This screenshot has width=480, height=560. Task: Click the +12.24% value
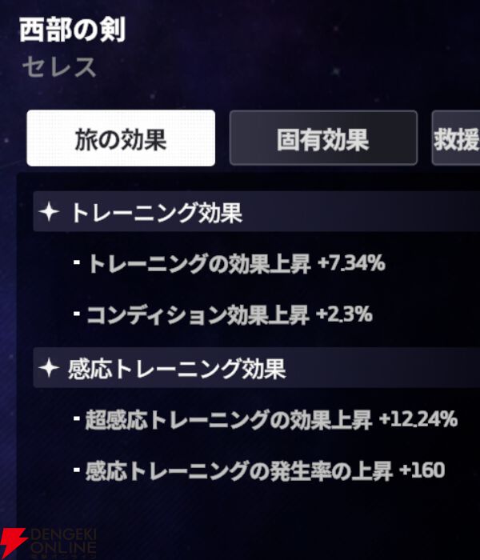(x=418, y=419)
